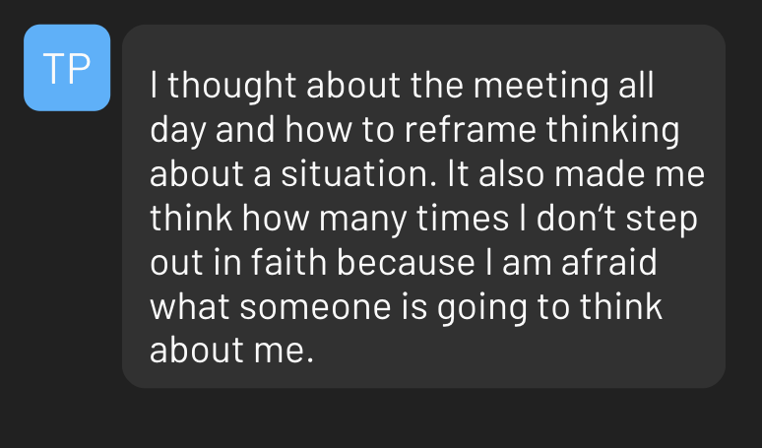Click the word "many" in the message

(x=362, y=221)
